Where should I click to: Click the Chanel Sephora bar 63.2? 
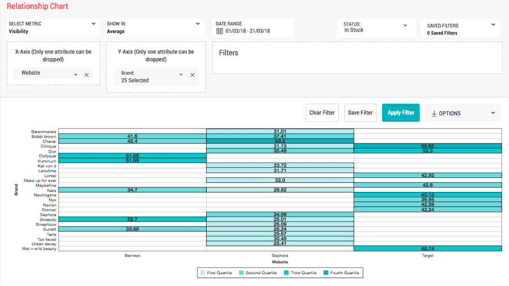point(280,141)
